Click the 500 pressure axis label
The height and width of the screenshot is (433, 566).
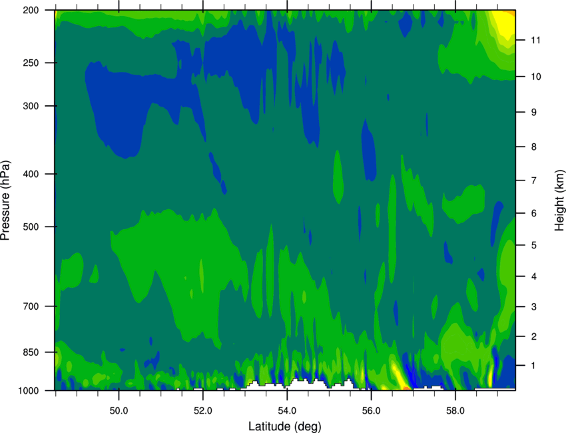coord(31,226)
